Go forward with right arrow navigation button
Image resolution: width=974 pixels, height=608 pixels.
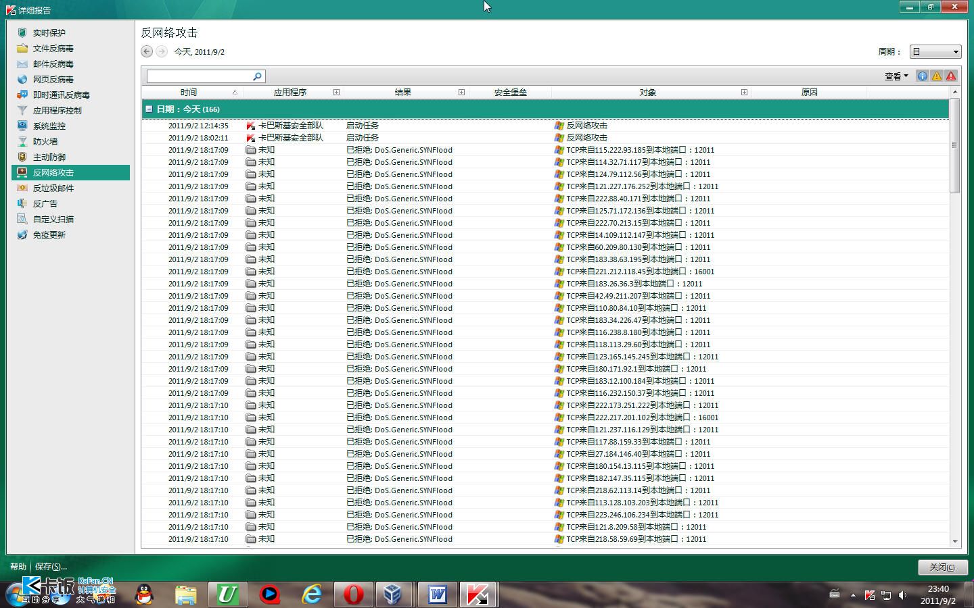pos(162,51)
